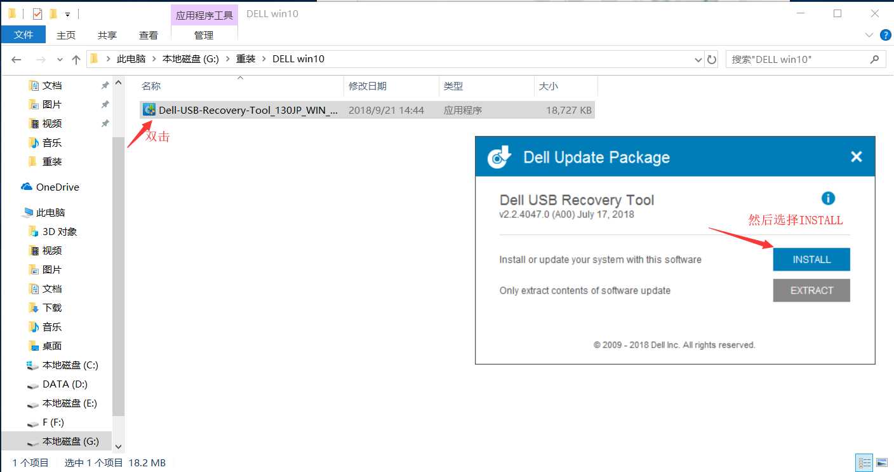Select the 应用程序工具 contextual tab

pos(204,15)
